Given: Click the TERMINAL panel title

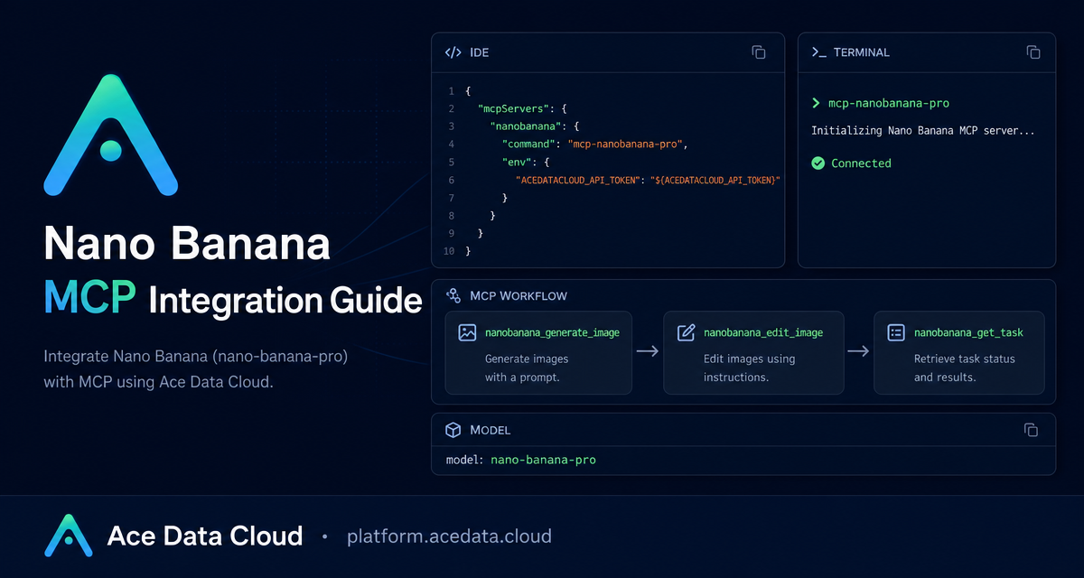Looking at the screenshot, I should [862, 52].
